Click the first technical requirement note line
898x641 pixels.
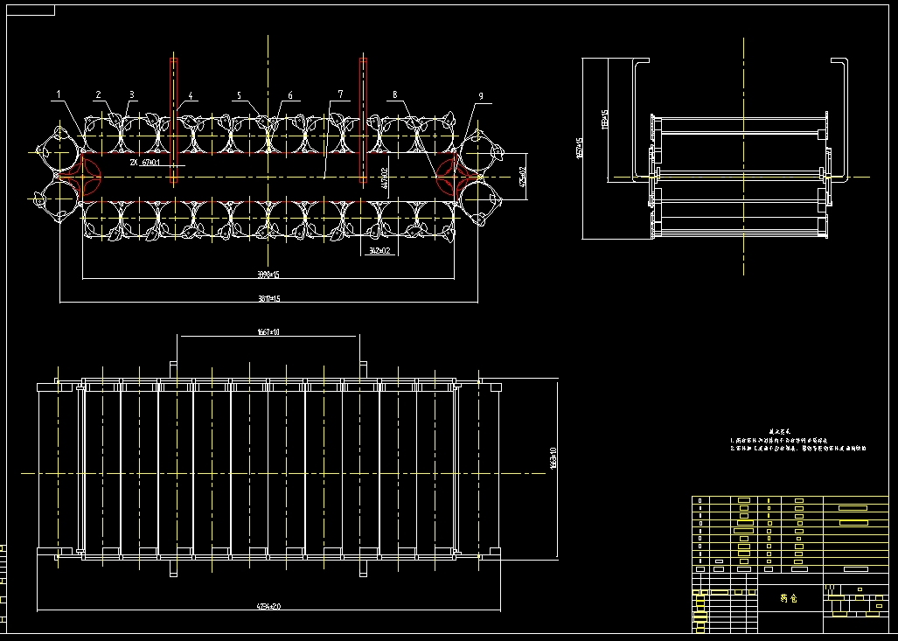[x=778, y=441]
